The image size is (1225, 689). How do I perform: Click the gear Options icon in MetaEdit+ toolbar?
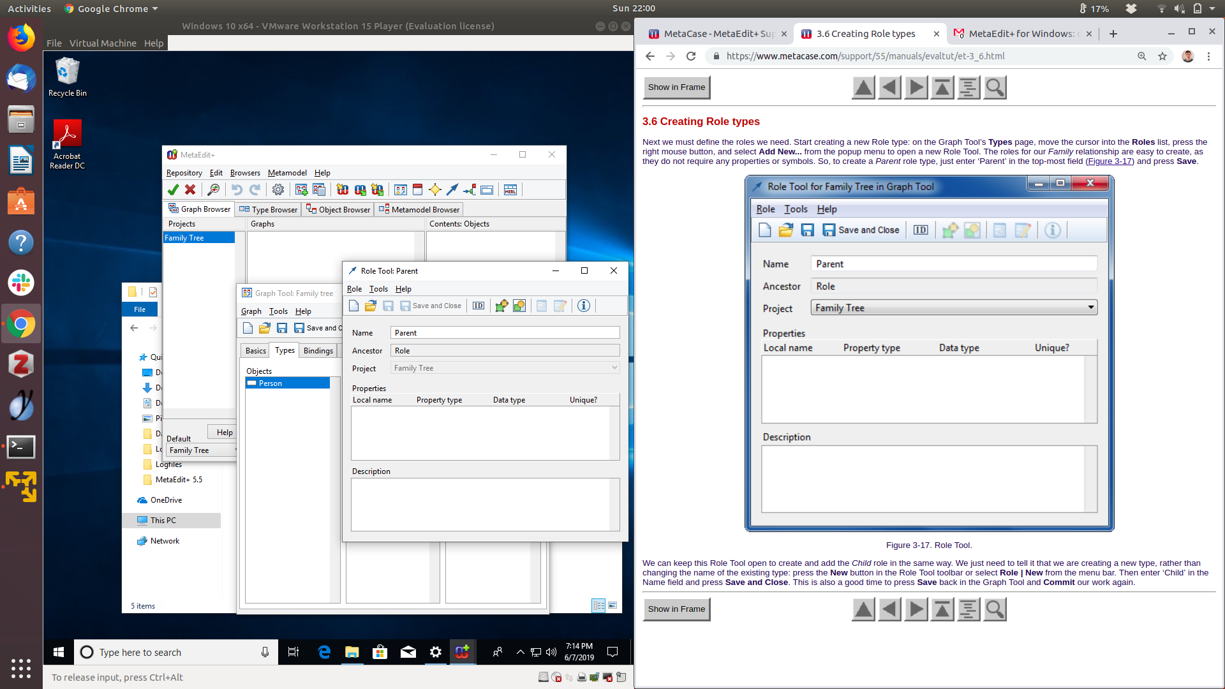click(x=278, y=189)
